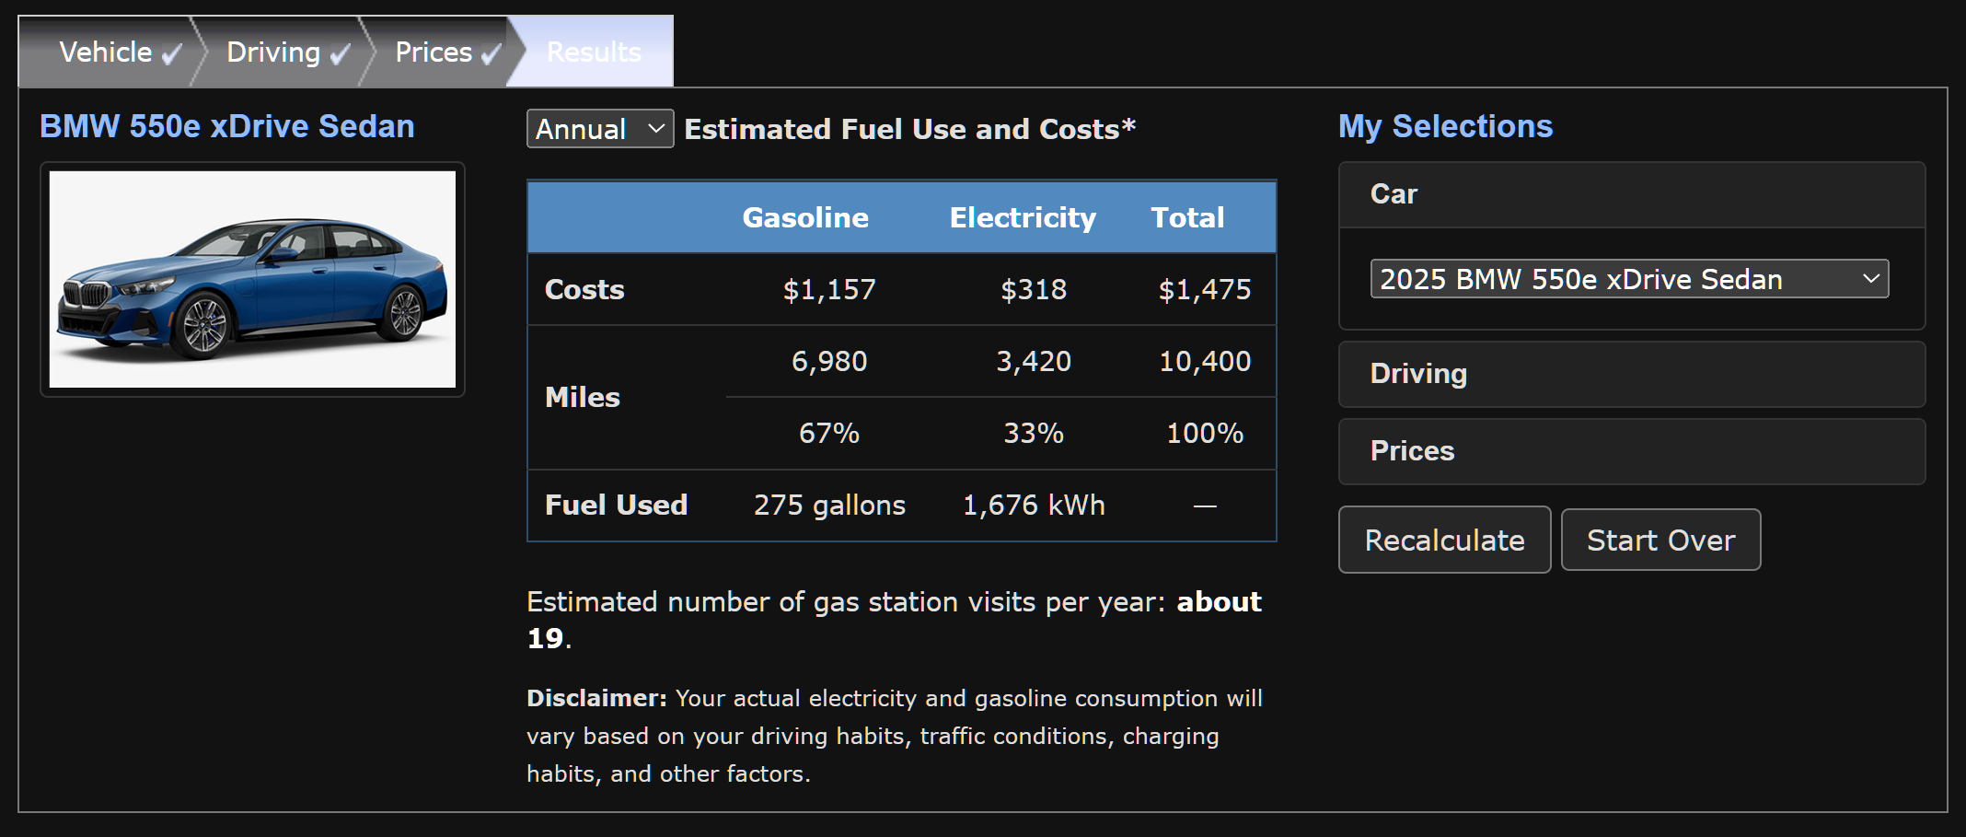Click the 3,420 electricity miles value
This screenshot has height=837, width=1966.
point(1034,361)
